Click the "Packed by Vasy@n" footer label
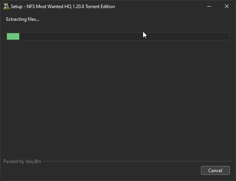This screenshot has width=236, height=181. click(22, 161)
